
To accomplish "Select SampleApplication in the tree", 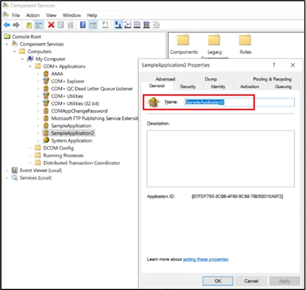I will tap(71, 125).
